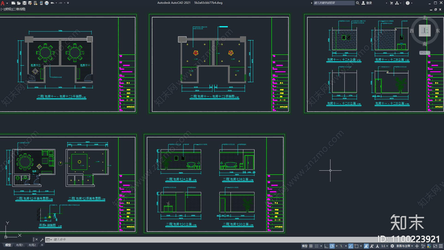Open the Redo history dropdown arrow
This screenshot has height=250, width=444.
(x=65, y=3)
